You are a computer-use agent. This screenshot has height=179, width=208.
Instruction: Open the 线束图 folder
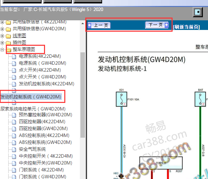[x=19, y=35]
